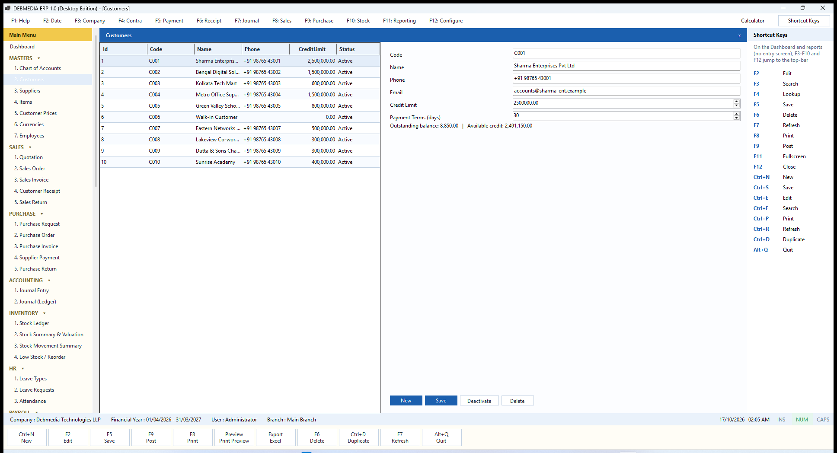Open the Calculator
The width and height of the screenshot is (837, 453).
tap(753, 21)
